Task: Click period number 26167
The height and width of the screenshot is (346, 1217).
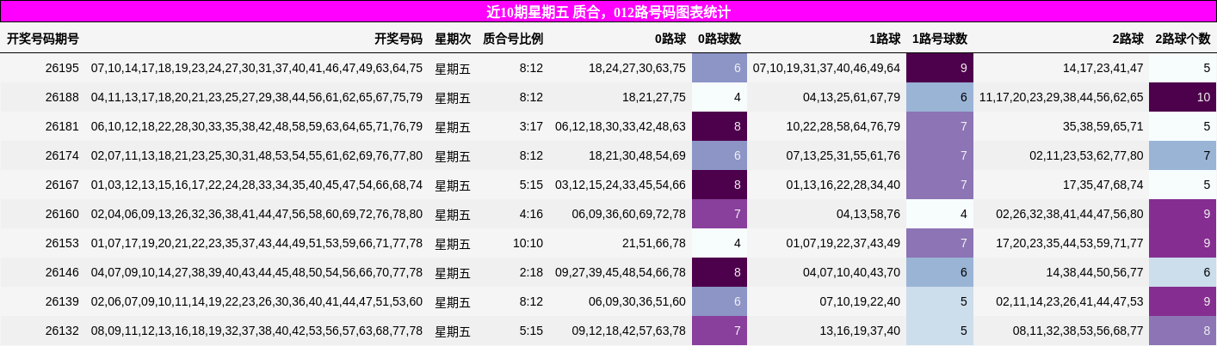Action: point(62,185)
